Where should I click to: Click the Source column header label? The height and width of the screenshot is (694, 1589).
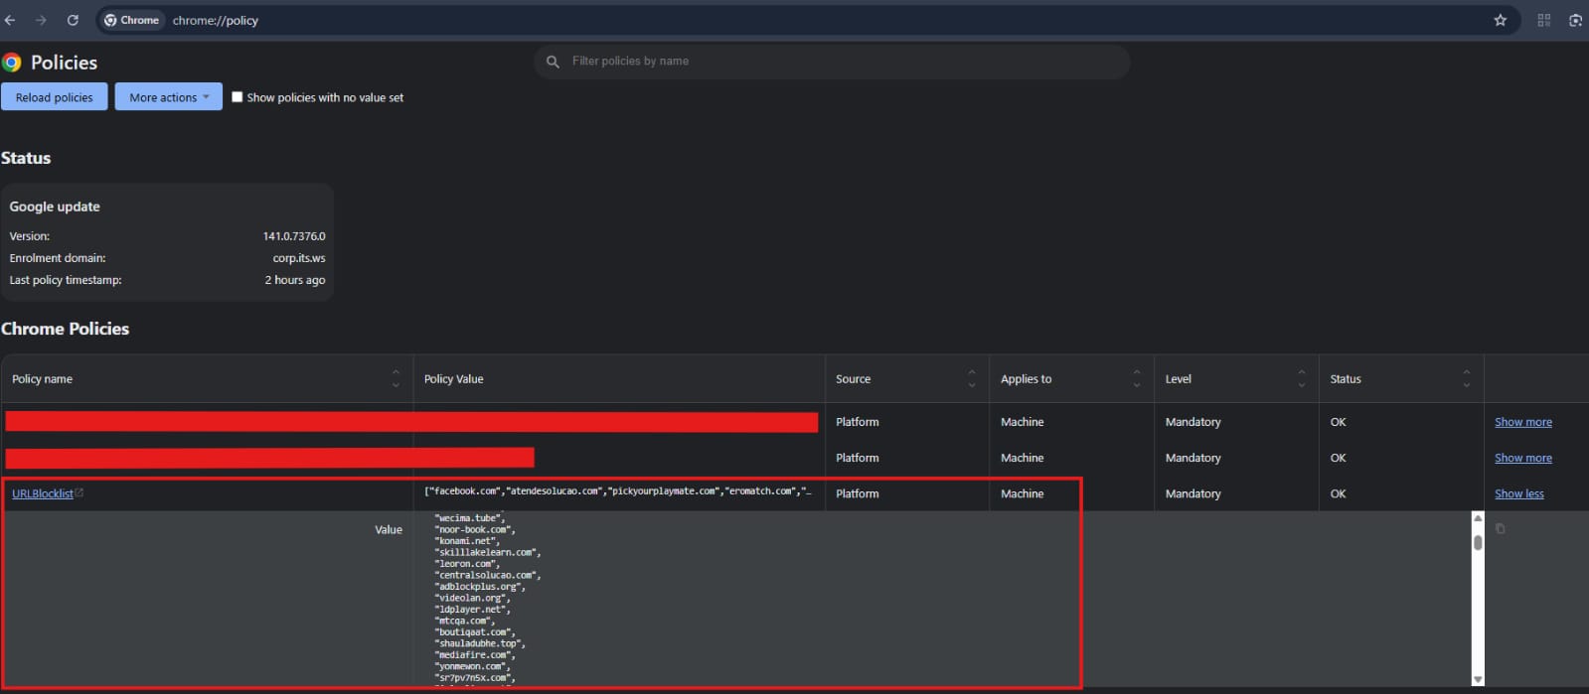click(x=853, y=379)
